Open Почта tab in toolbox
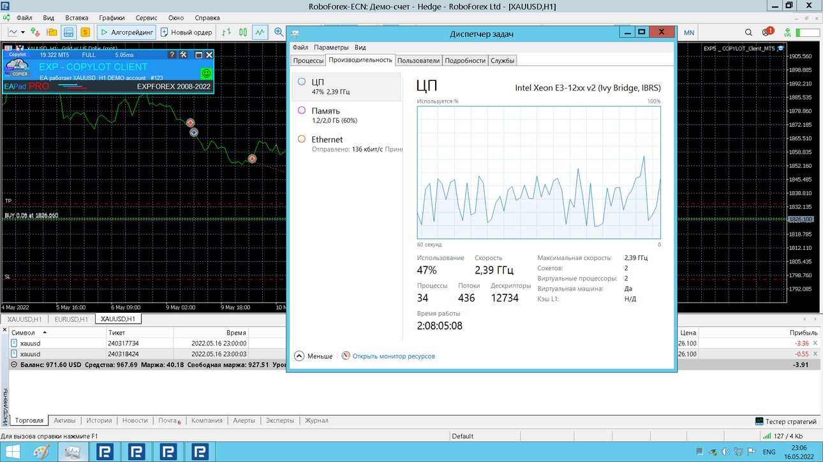This screenshot has height=462, width=823. coord(169,421)
